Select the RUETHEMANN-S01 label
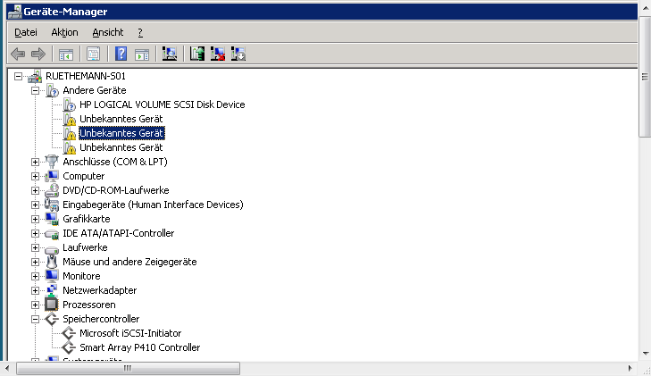This screenshot has height=376, width=651. (85, 77)
